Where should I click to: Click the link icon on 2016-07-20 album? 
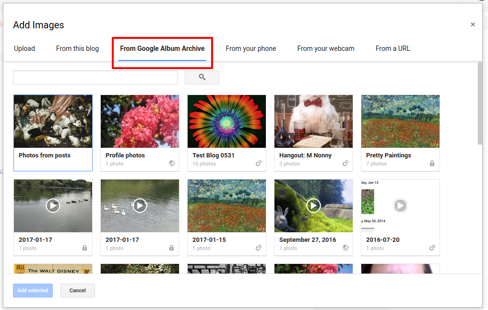[432, 248]
